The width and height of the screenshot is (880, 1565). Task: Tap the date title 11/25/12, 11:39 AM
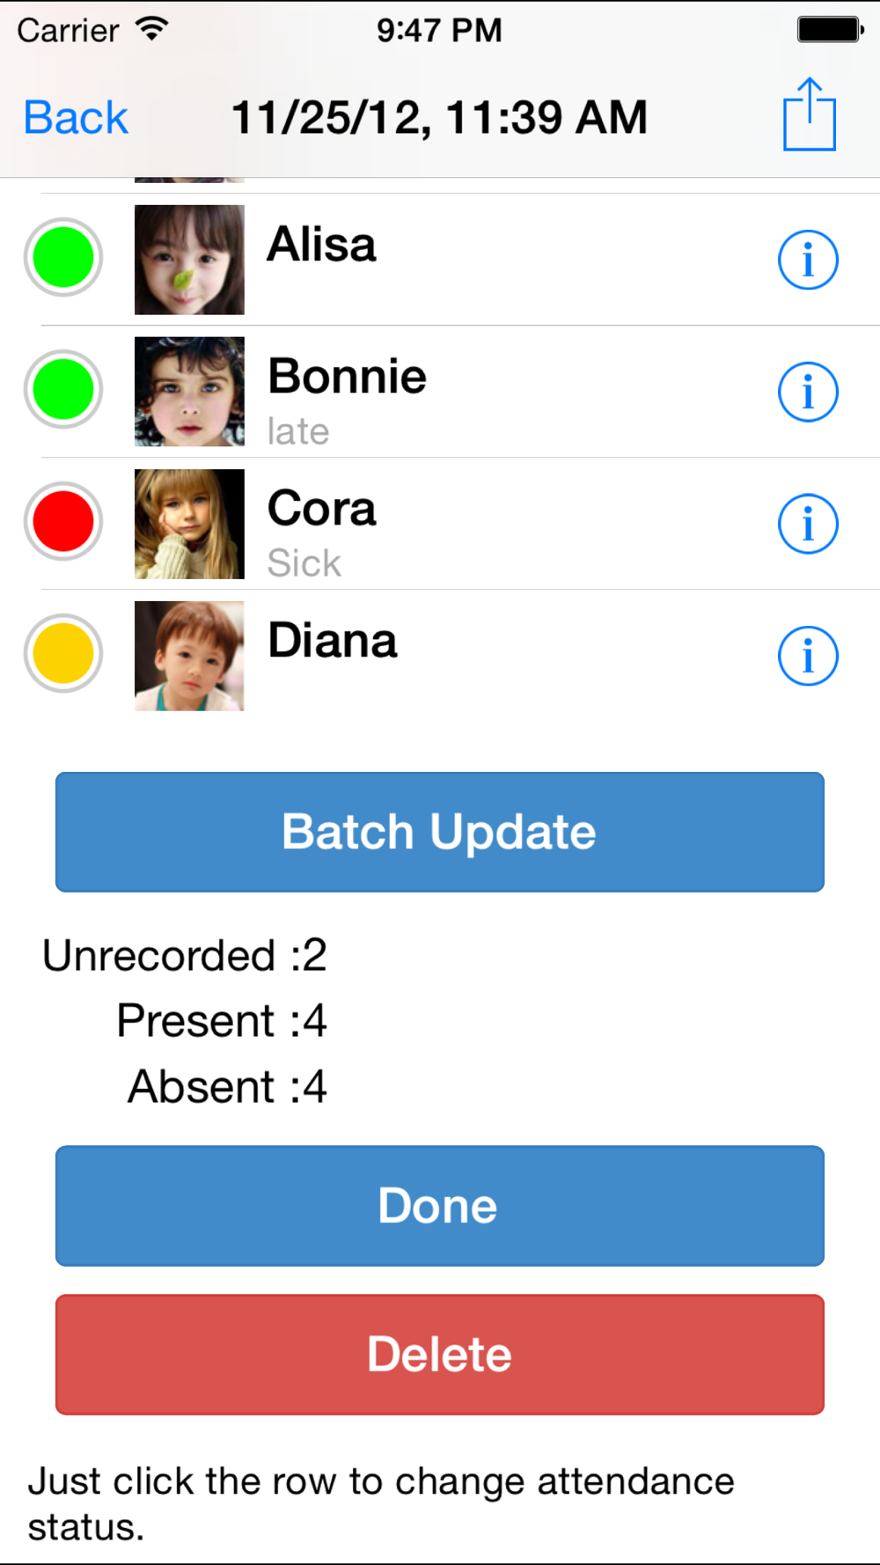(x=439, y=118)
